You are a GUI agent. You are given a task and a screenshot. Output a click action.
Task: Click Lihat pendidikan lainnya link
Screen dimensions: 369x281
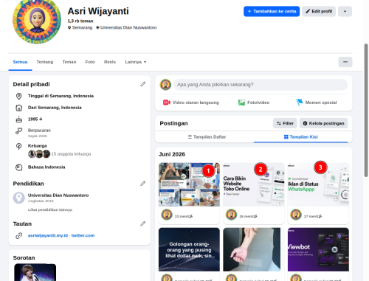click(50, 209)
